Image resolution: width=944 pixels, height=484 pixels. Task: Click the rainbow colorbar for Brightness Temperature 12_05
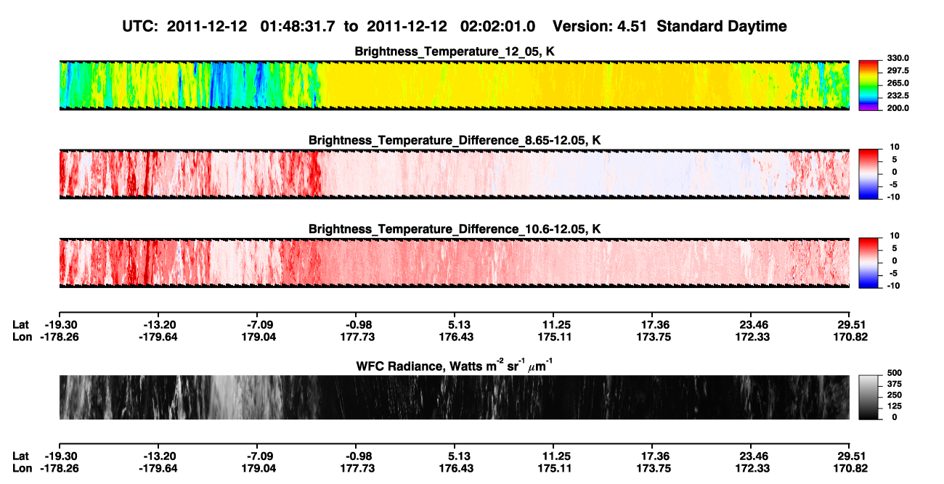click(x=869, y=85)
